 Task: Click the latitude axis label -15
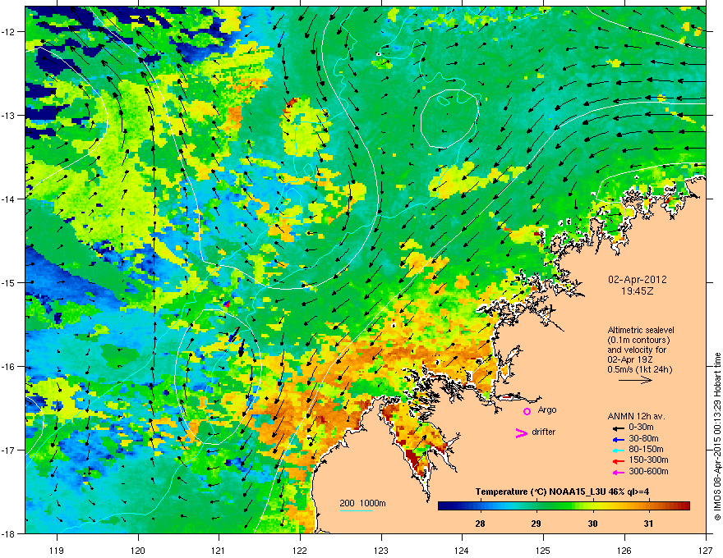[x=9, y=282]
